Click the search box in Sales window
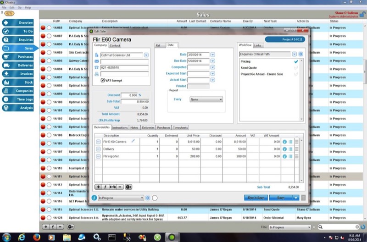The height and width of the screenshot is (242, 367). 339,227
